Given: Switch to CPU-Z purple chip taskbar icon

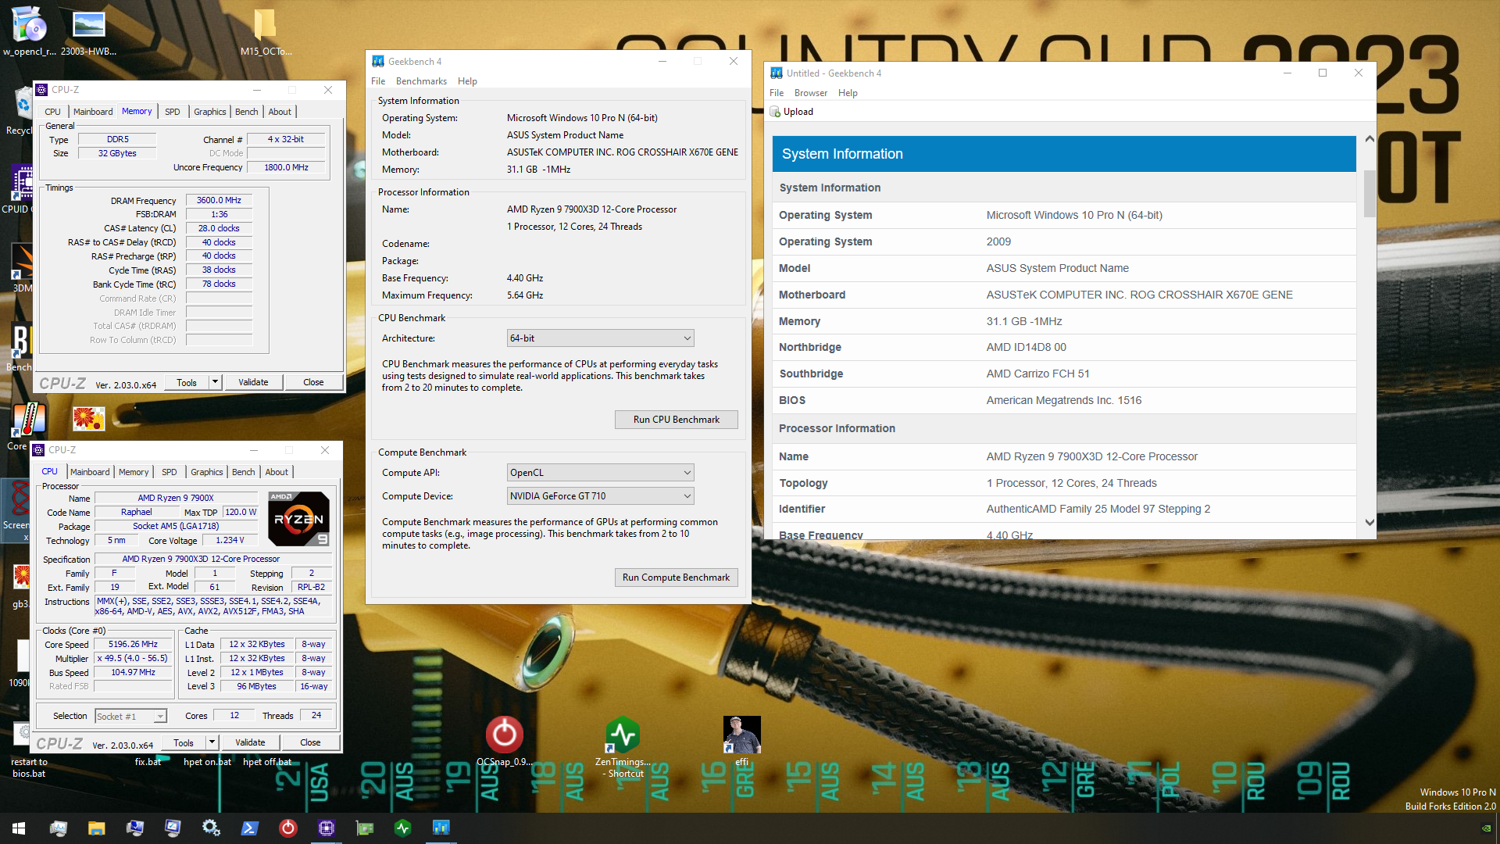Looking at the screenshot, I should [x=326, y=828].
